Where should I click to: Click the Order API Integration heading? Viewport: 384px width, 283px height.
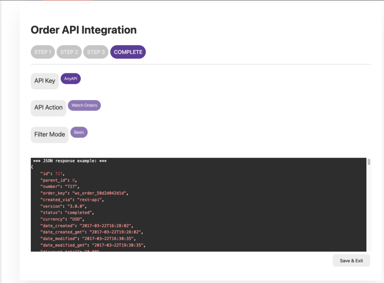coord(84,30)
